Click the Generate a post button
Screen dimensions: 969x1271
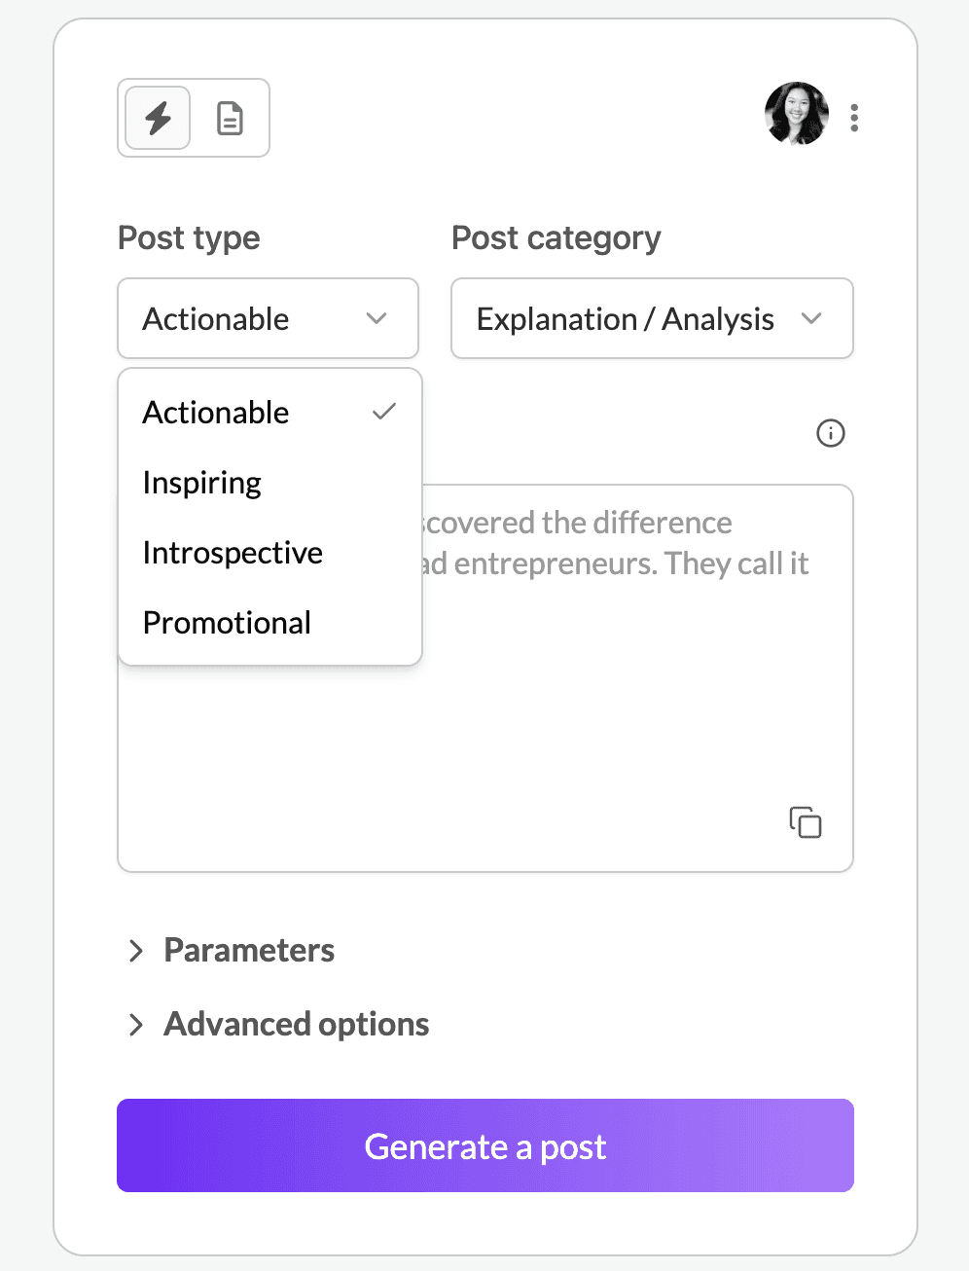485,1145
